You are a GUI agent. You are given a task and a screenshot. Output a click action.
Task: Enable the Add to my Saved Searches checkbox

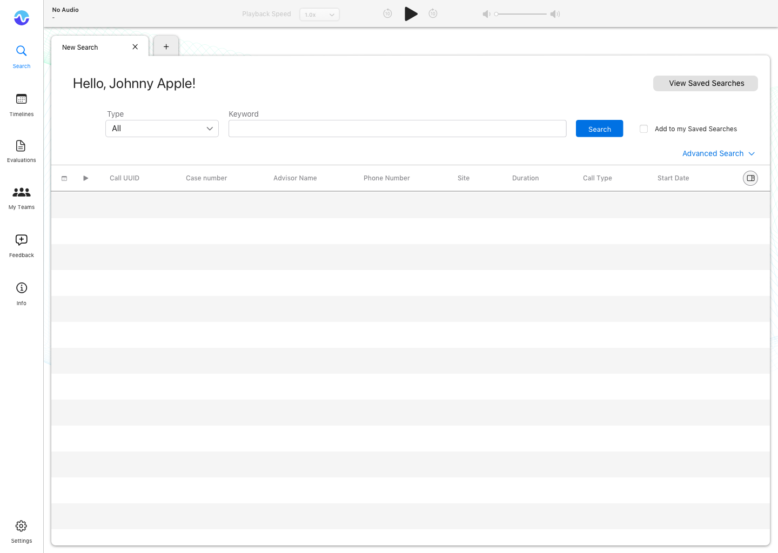[x=643, y=129]
